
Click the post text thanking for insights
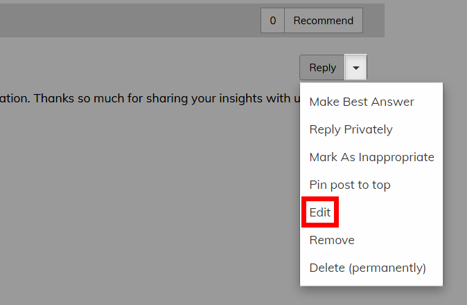(x=150, y=98)
